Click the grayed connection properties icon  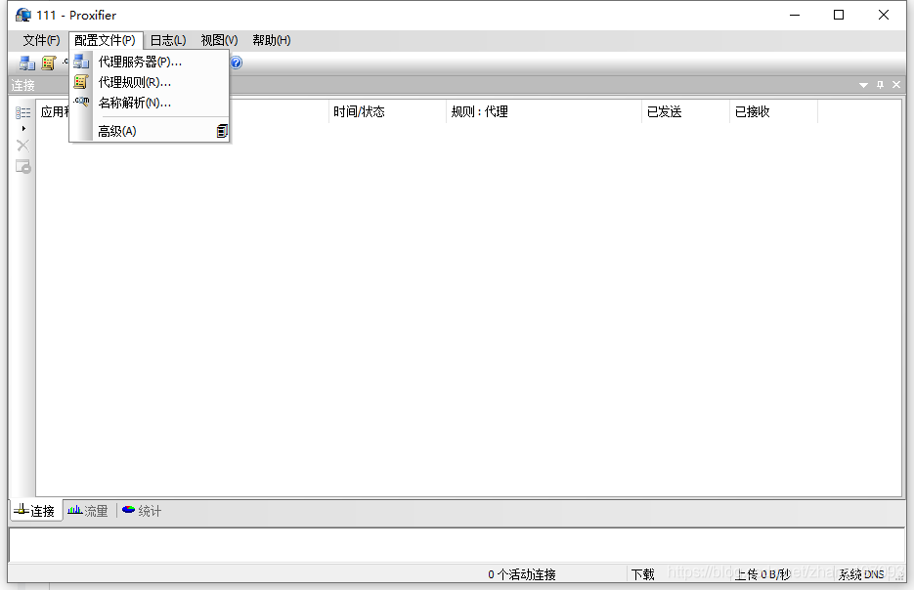(x=22, y=167)
